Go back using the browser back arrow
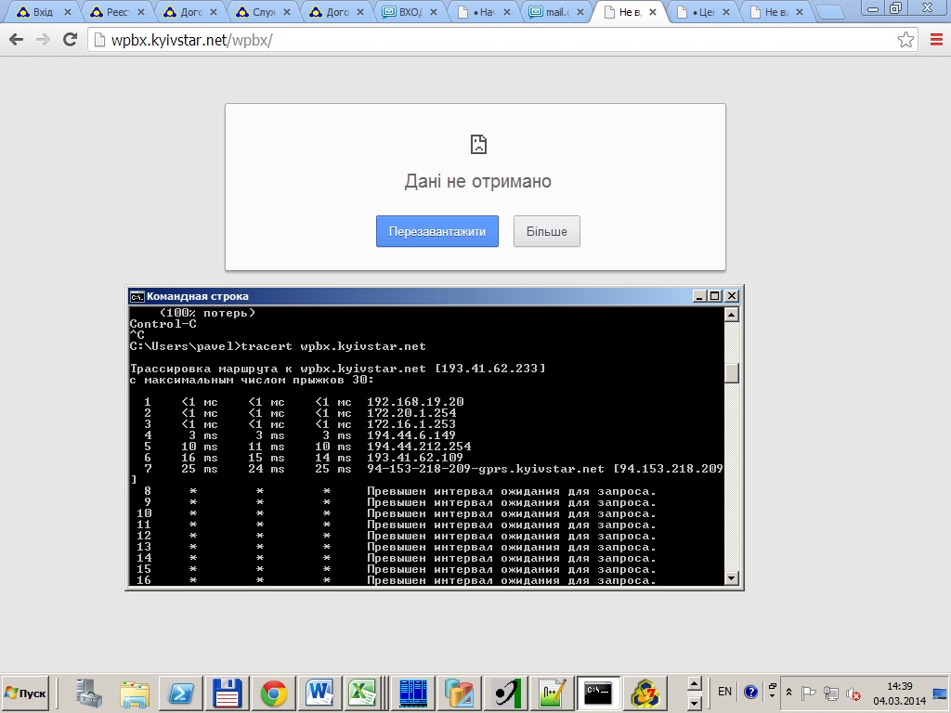951x713 pixels. pyautogui.click(x=17, y=40)
